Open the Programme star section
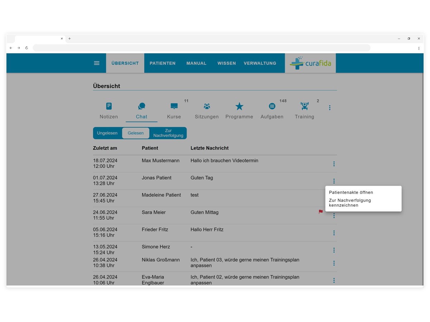This screenshot has width=430, height=322. click(239, 111)
